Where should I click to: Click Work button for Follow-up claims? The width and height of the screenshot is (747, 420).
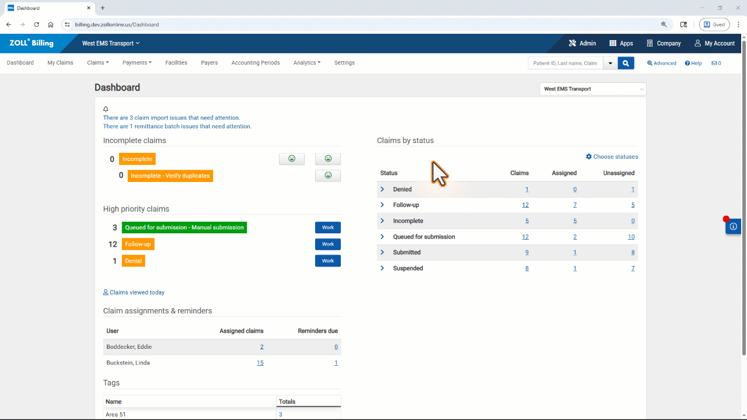pos(328,244)
